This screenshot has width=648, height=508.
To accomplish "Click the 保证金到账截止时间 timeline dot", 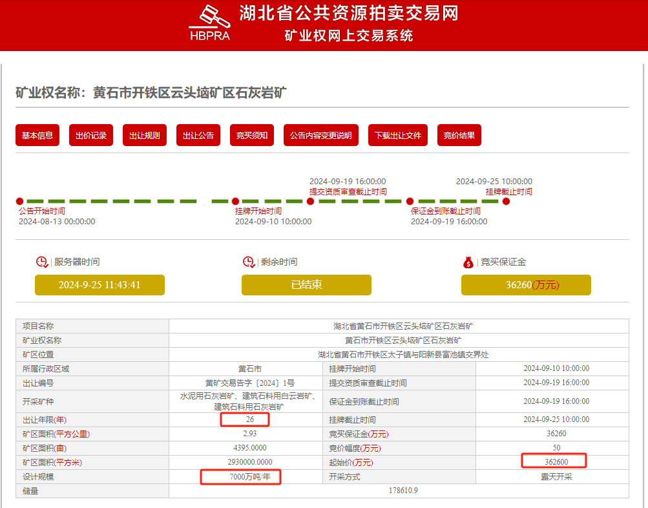I will point(410,201).
